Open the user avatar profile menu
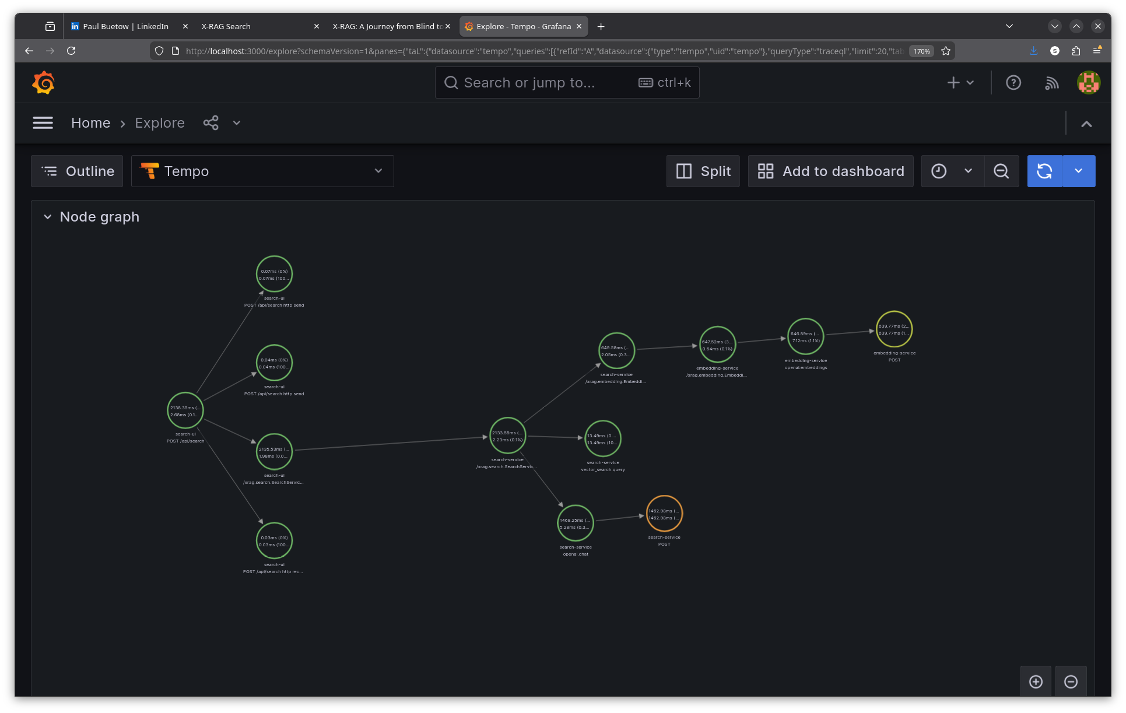 (x=1088, y=83)
